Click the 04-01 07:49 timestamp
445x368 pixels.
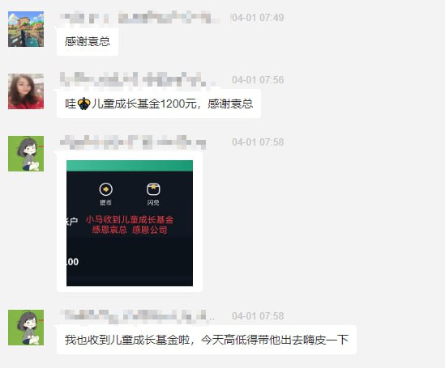258,18
